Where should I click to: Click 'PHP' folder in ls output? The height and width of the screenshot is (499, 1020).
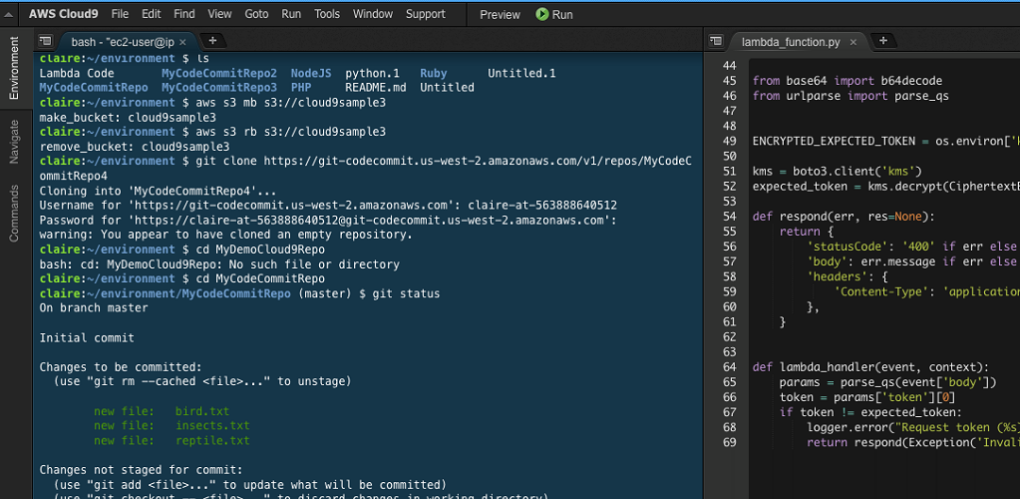pyautogui.click(x=300, y=87)
